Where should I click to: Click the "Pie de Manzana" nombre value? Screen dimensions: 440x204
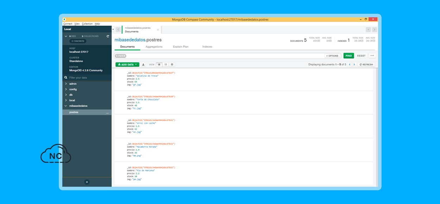(x=145, y=171)
